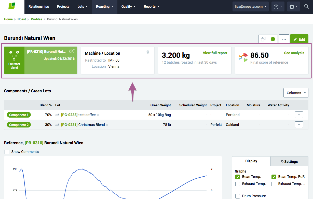The width and height of the screenshot is (313, 199).
Task: Click the Water Activity column header
Action: point(278,105)
